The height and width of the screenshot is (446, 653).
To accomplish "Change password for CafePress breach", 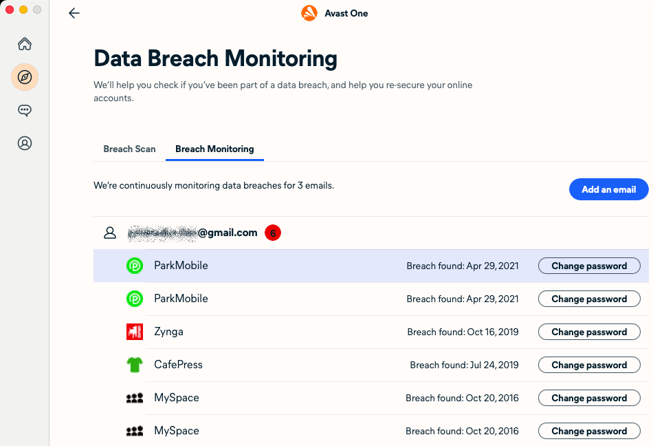I will click(589, 365).
